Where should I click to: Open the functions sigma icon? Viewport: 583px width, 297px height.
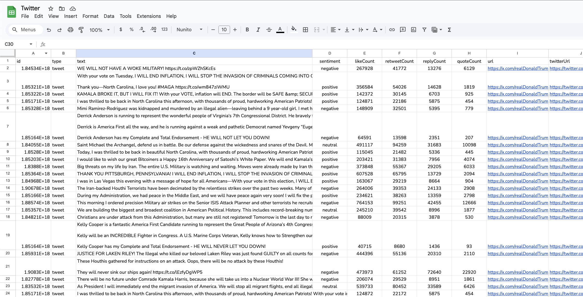[x=449, y=30]
